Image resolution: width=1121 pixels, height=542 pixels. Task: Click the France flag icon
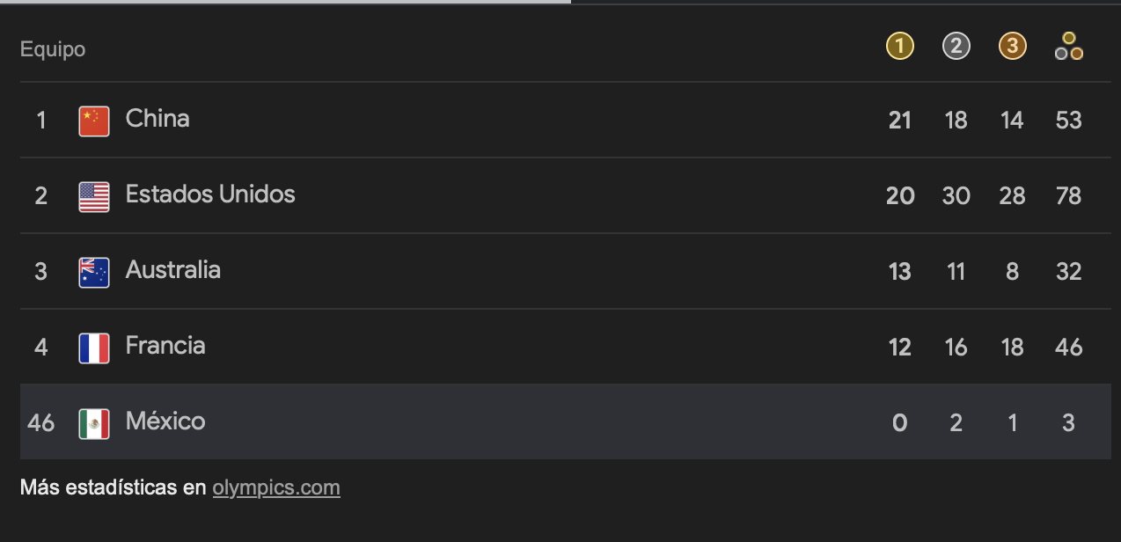tap(94, 348)
